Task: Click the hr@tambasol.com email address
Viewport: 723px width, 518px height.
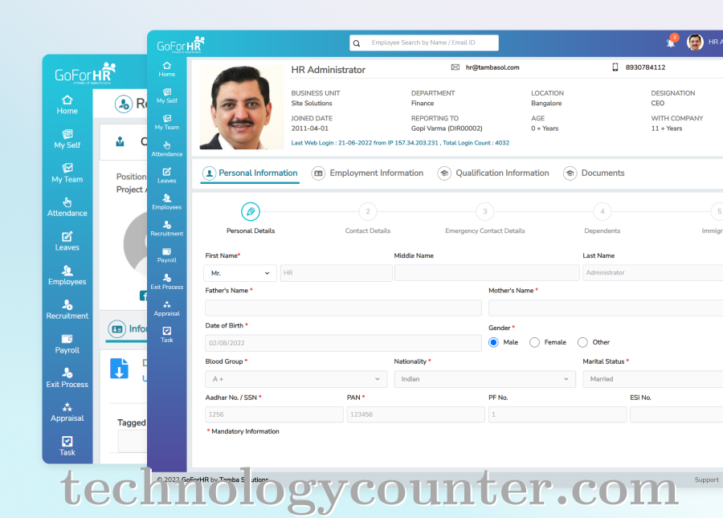Action: pyautogui.click(x=492, y=67)
